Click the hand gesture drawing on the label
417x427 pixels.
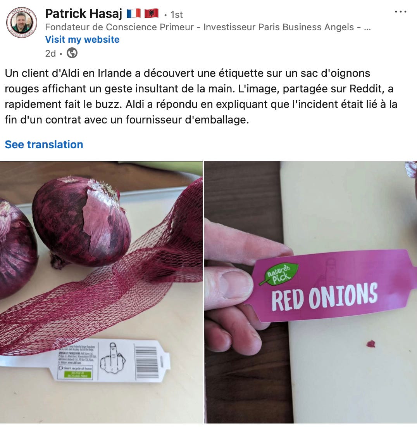pos(113,358)
